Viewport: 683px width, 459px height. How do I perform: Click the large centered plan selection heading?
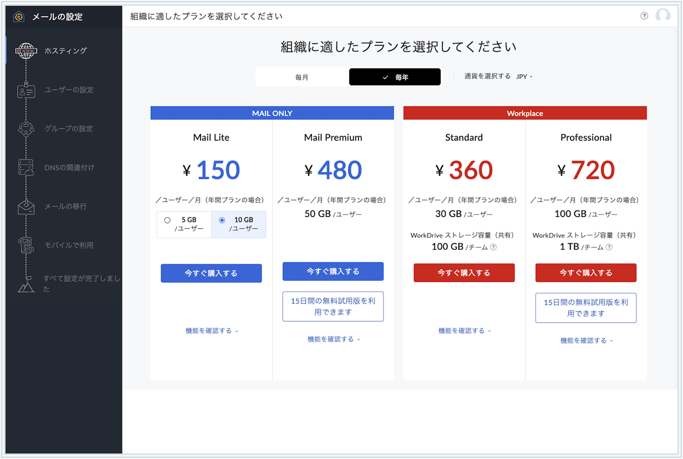(x=399, y=47)
